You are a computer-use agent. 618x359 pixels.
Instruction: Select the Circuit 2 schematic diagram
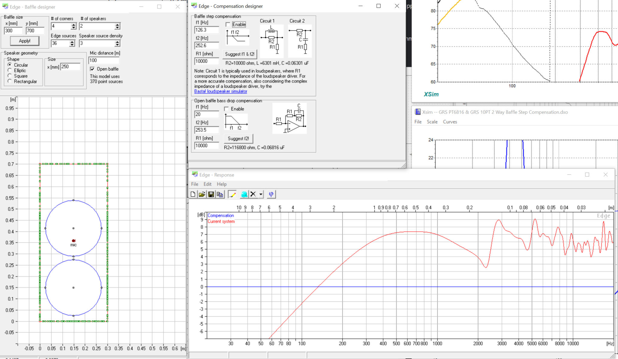[300, 41]
